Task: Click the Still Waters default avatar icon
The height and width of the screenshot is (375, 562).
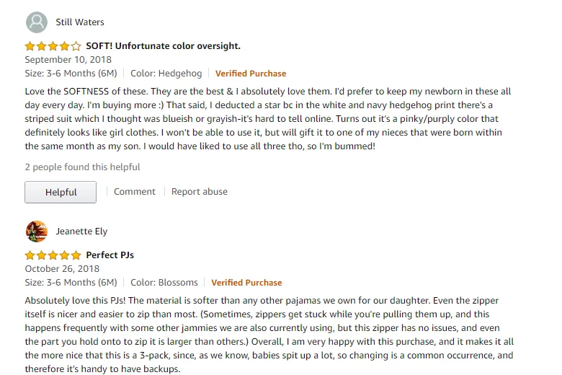Action: point(37,22)
